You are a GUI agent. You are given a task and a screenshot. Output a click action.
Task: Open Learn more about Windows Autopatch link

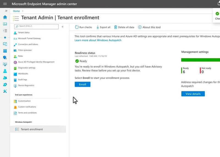click(98, 40)
